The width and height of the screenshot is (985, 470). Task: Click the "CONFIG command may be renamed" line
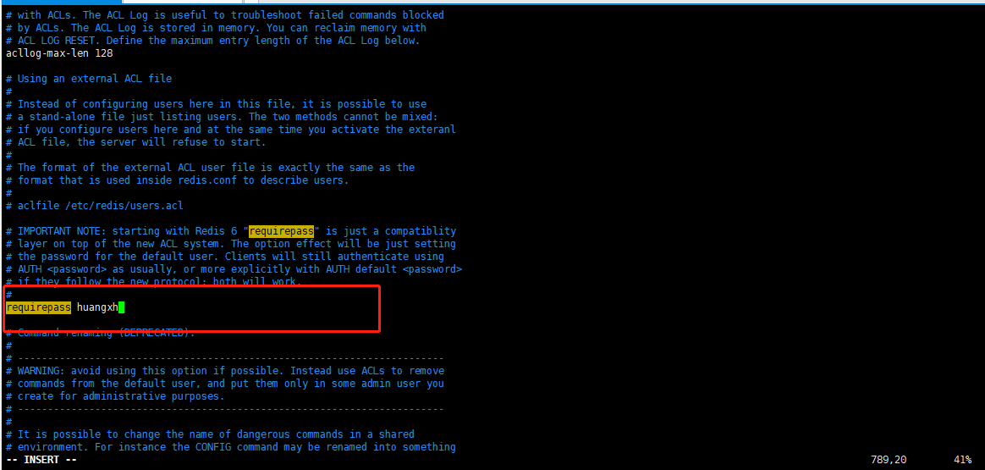tap(230, 447)
